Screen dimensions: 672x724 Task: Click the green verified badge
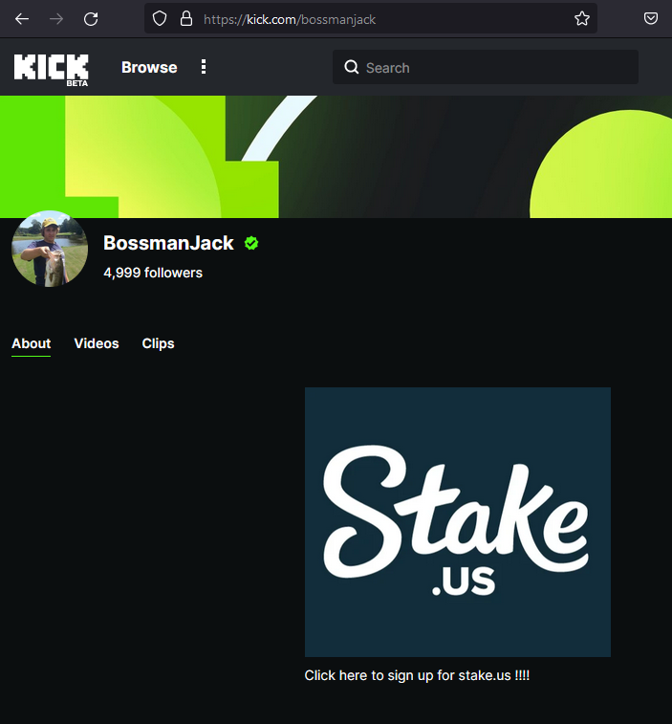pyautogui.click(x=251, y=243)
